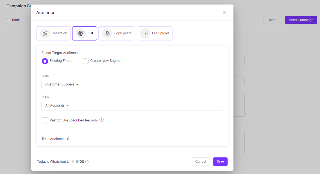
Task: Enable Restrict Unsubscribed Records
Action: point(45,120)
